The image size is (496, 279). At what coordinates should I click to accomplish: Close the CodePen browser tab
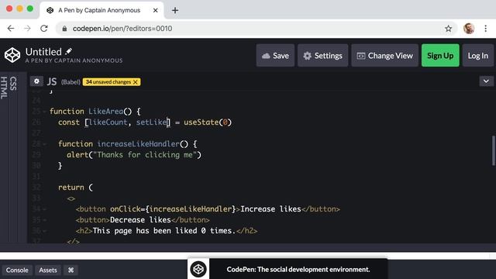coord(155,10)
